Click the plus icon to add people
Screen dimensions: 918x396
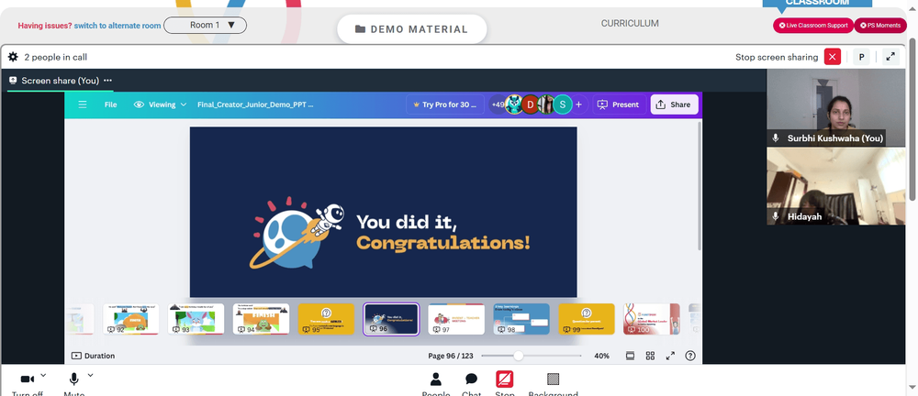[x=579, y=104]
